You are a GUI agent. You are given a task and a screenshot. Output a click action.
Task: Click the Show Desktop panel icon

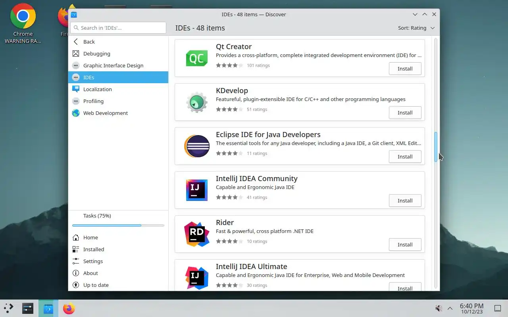pos(497,308)
